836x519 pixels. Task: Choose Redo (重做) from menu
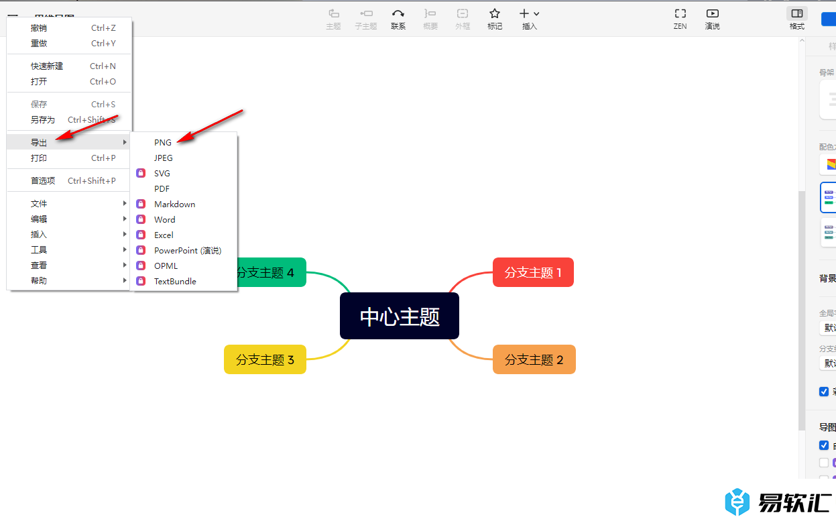(69, 43)
